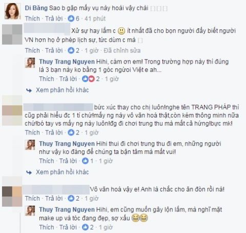Open the 41 phút timestamp
The image size is (246, 233).
click(x=95, y=18)
